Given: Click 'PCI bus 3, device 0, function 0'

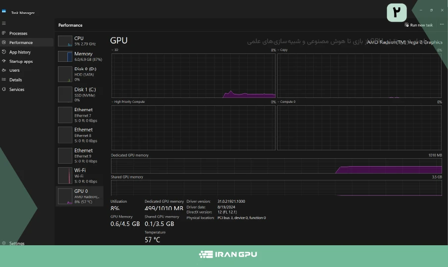Looking at the screenshot, I should (x=241, y=218).
